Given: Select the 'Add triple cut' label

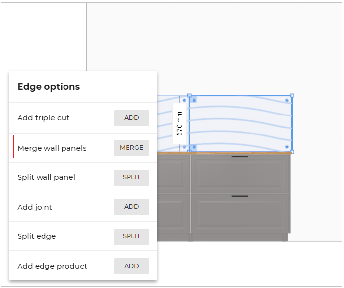Looking at the screenshot, I should point(43,118).
